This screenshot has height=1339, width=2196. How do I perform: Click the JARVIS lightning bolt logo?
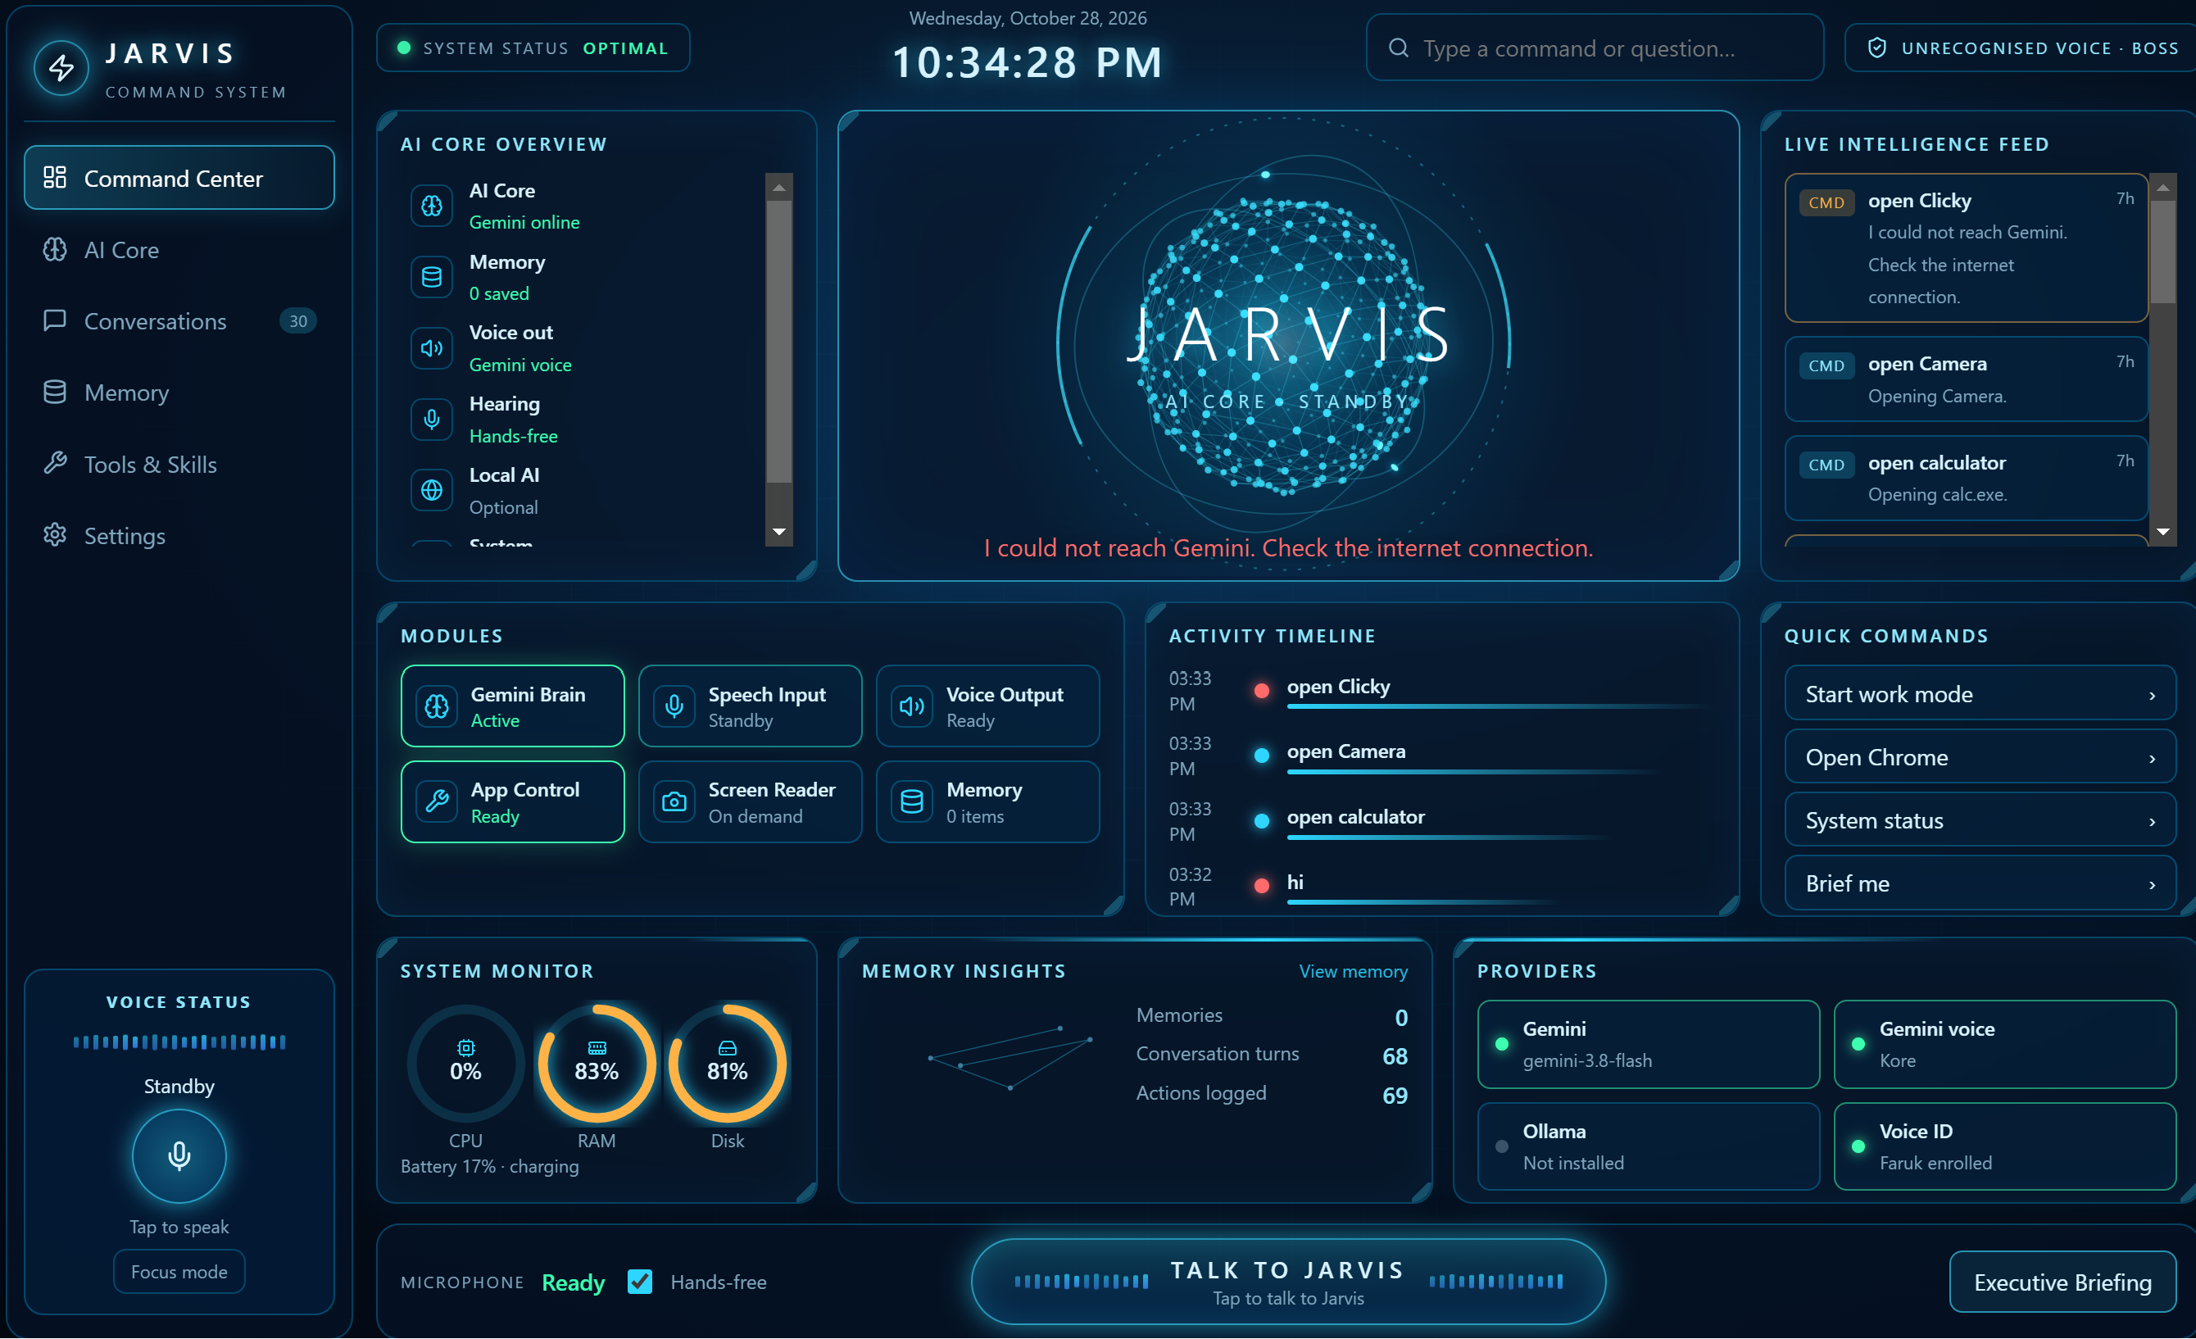pyautogui.click(x=61, y=68)
